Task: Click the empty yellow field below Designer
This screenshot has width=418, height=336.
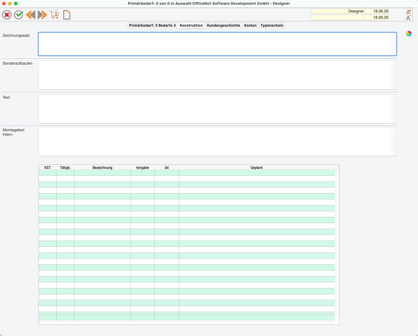Action: (337, 17)
